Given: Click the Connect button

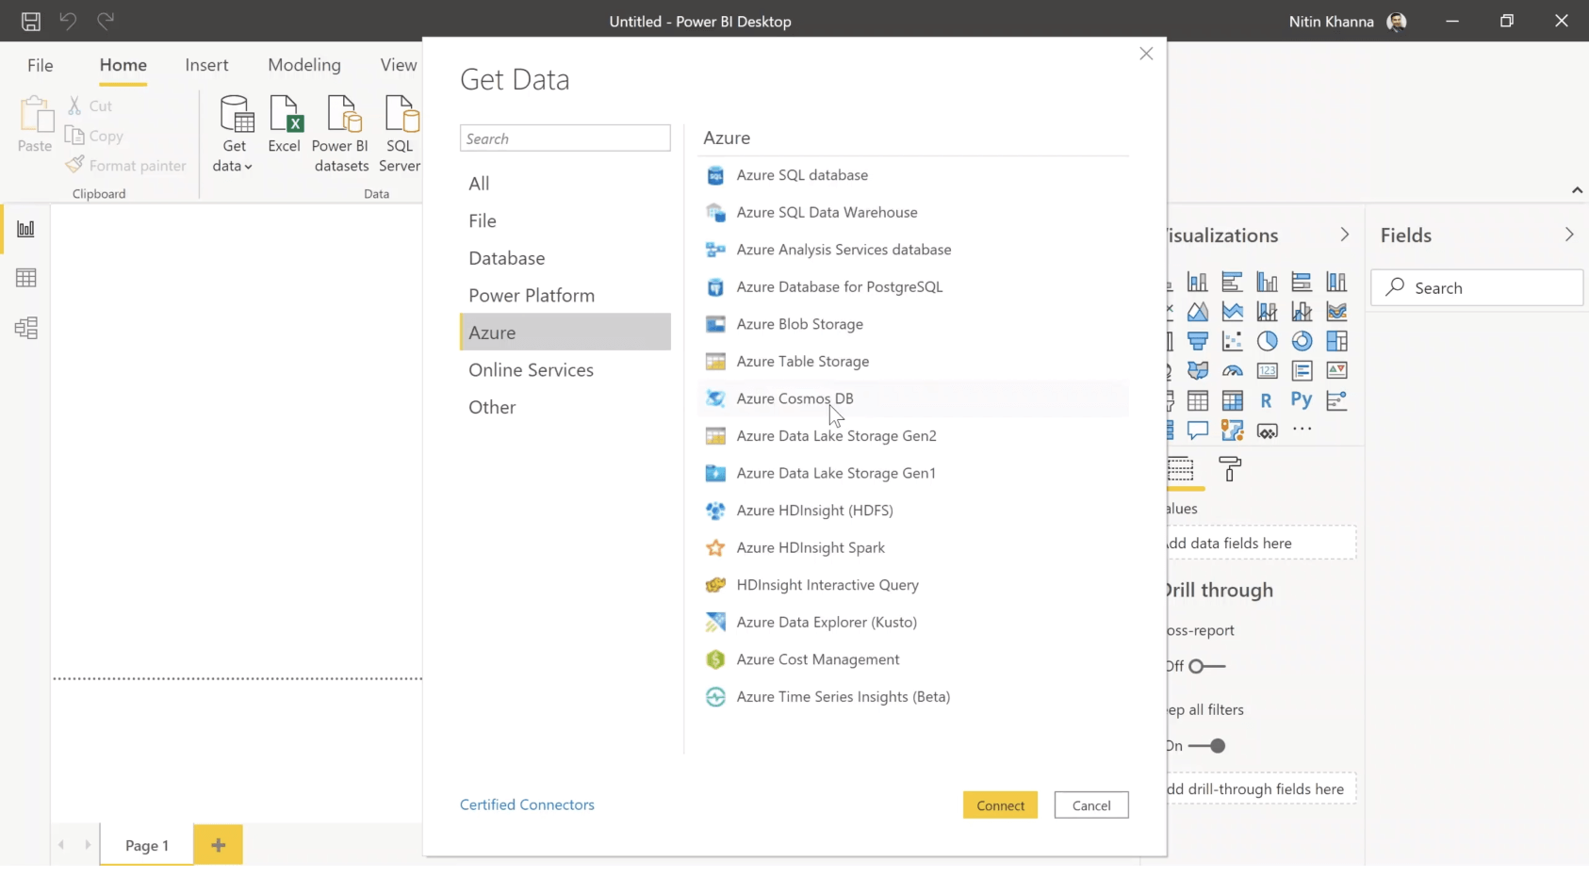Looking at the screenshot, I should tap(1000, 805).
